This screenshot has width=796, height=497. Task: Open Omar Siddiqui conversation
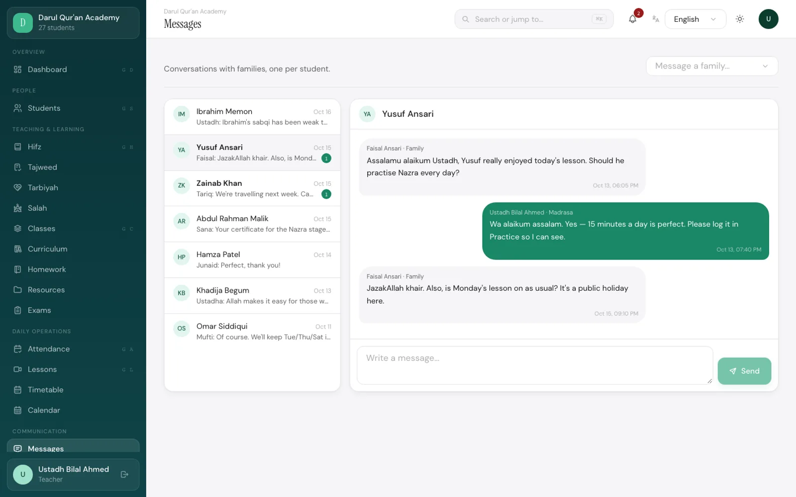252,331
